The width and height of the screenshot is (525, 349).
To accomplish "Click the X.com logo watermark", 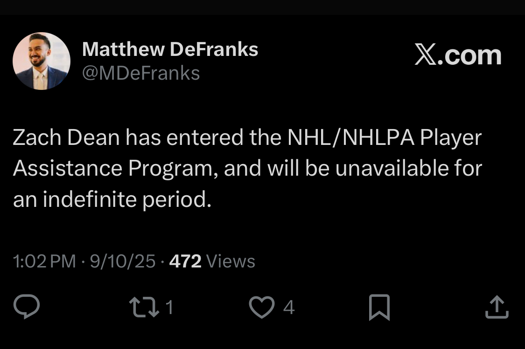I will tap(458, 55).
